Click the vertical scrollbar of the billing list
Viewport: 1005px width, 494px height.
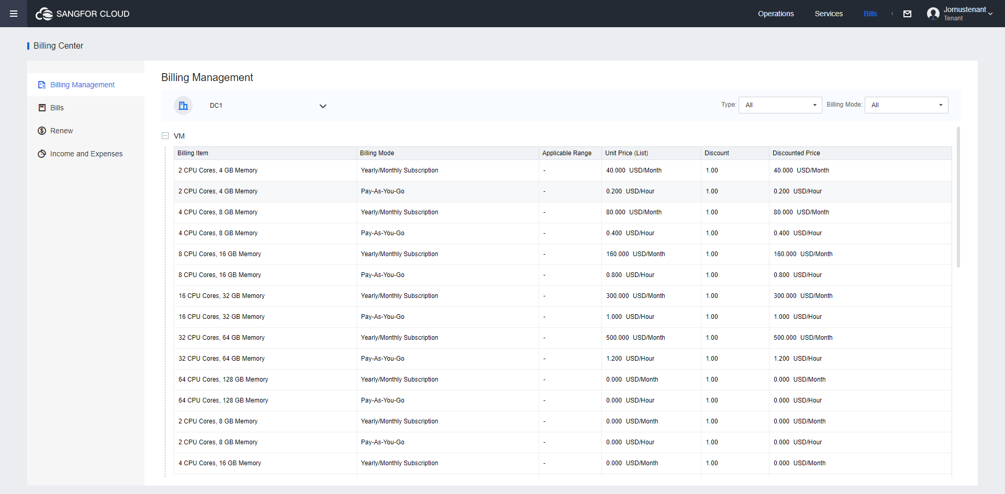click(958, 197)
